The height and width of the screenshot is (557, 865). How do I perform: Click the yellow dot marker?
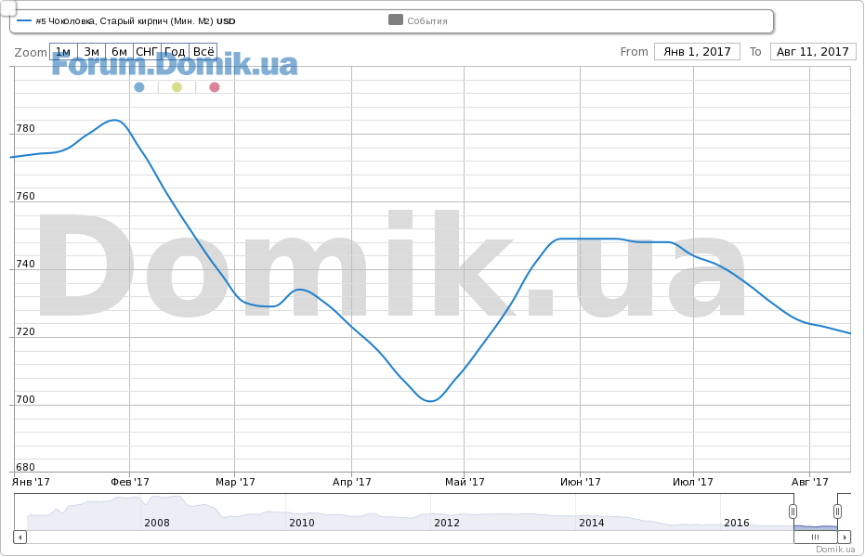click(x=177, y=87)
